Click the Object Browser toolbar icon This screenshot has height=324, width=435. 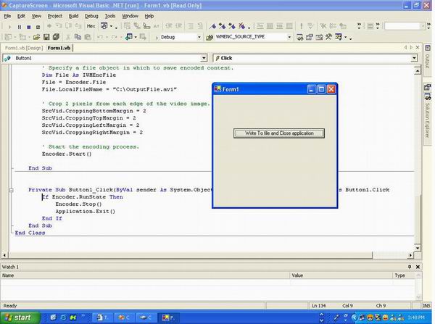tap(319, 37)
